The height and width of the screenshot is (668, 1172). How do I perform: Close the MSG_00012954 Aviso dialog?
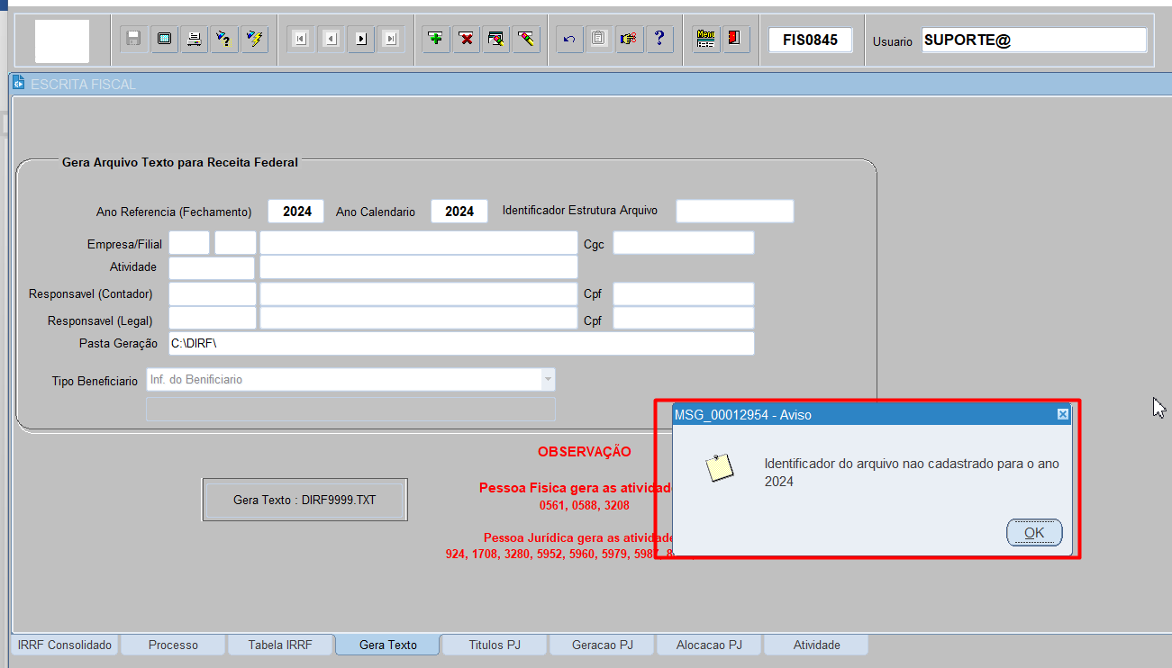[x=1063, y=414]
